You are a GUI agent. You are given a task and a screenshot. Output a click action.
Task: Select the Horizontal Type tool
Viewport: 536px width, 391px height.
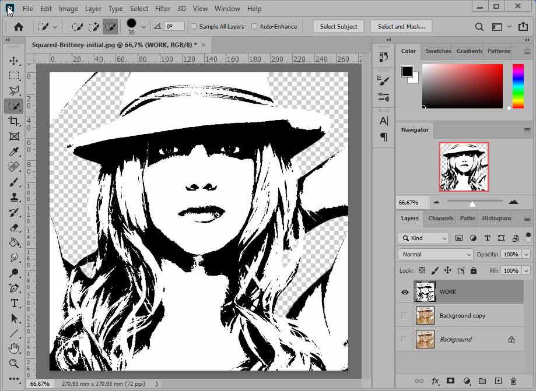coord(13,303)
